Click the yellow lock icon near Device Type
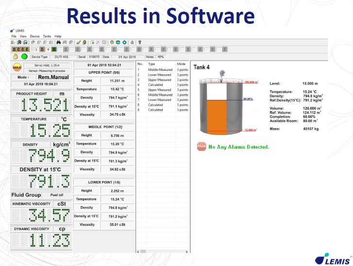This screenshot has height=266, width=353. (x=16, y=56)
